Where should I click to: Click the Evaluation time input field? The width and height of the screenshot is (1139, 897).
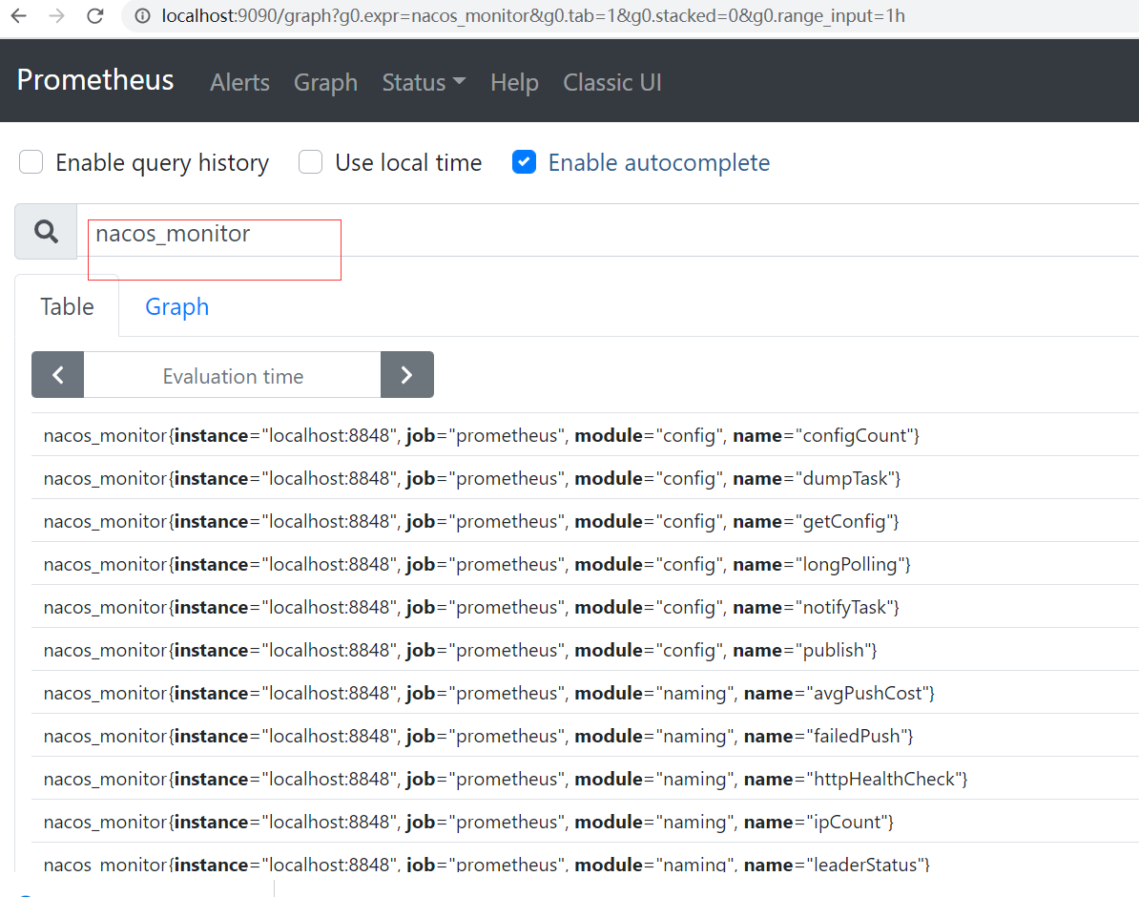click(x=233, y=375)
